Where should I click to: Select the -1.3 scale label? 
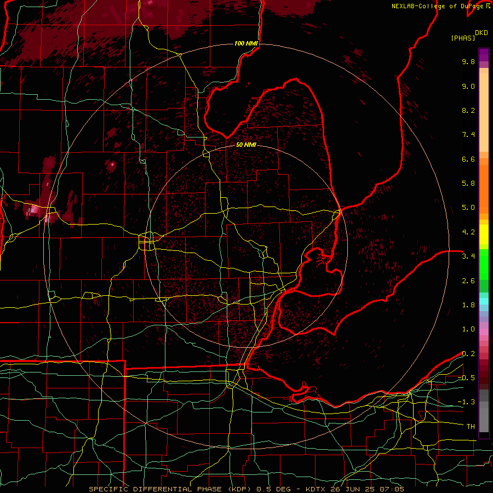click(x=466, y=402)
